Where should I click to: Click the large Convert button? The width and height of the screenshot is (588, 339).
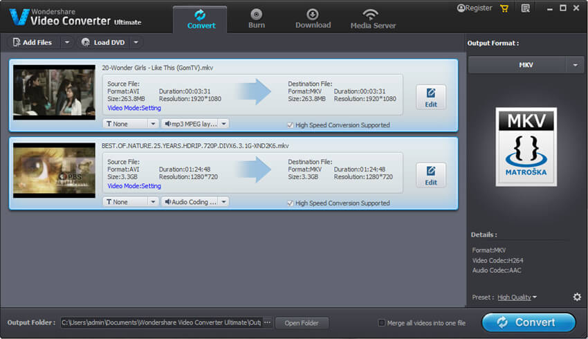tap(529, 322)
